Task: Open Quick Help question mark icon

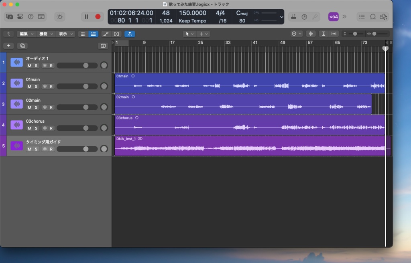Action: point(31,17)
